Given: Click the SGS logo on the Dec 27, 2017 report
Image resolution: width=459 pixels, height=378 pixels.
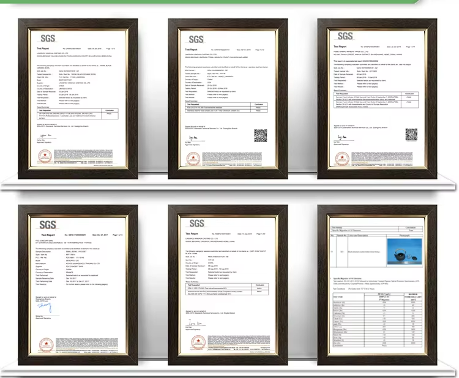Looking at the screenshot, I should 47,225.
